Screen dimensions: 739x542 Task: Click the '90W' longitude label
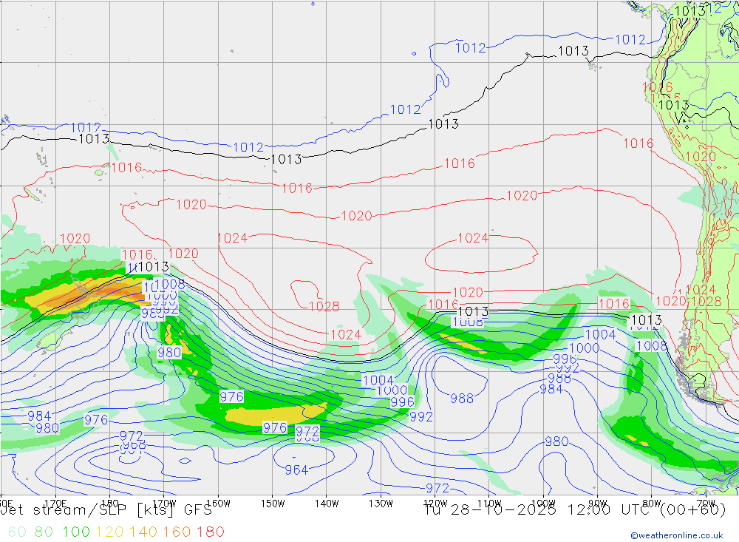coord(598,504)
